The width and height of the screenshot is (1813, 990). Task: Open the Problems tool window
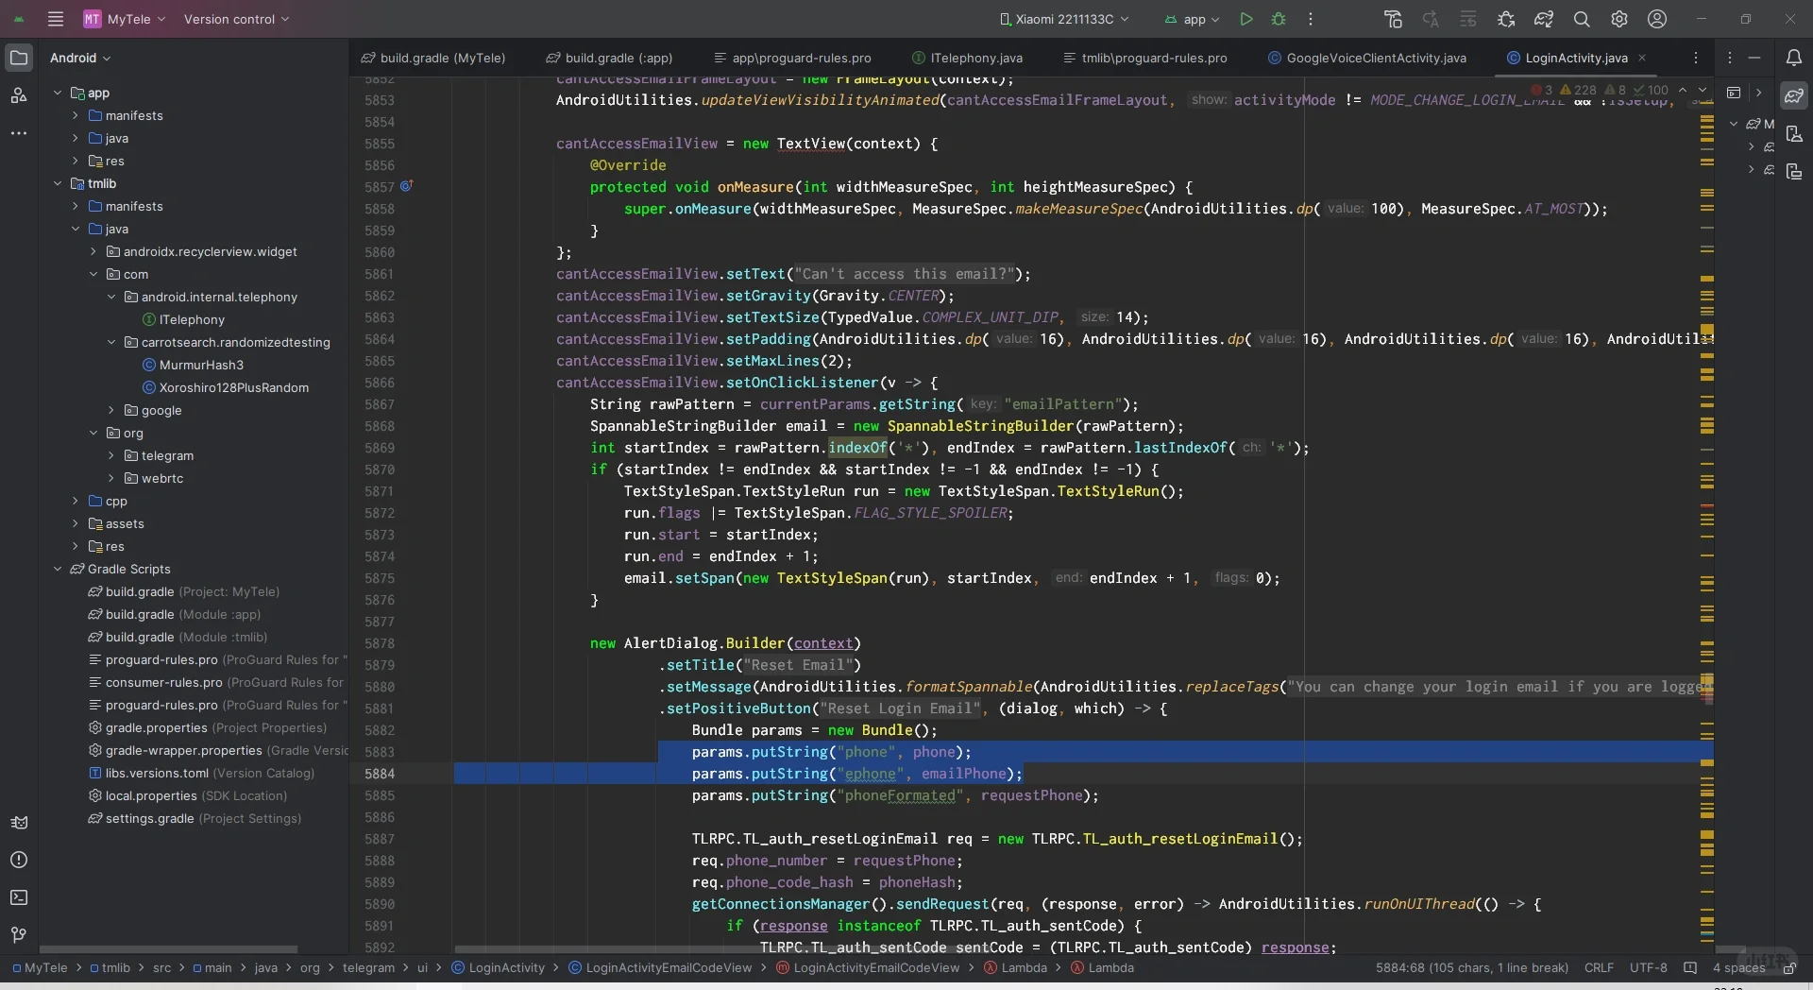[19, 860]
